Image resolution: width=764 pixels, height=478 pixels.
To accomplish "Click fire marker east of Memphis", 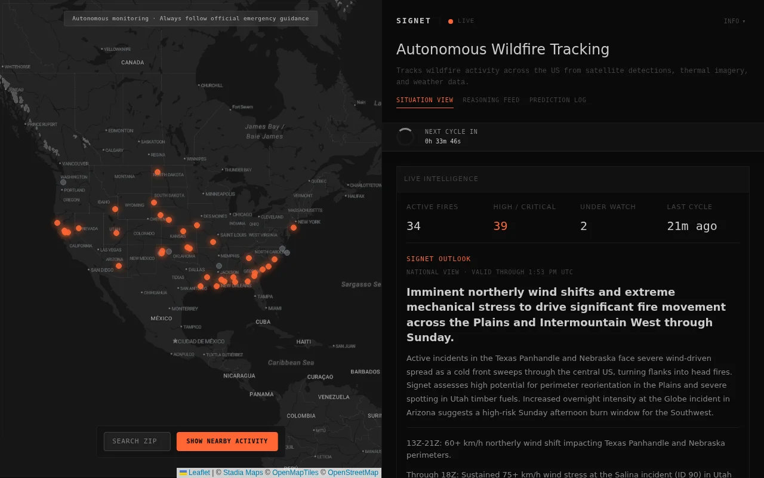I will (249, 258).
